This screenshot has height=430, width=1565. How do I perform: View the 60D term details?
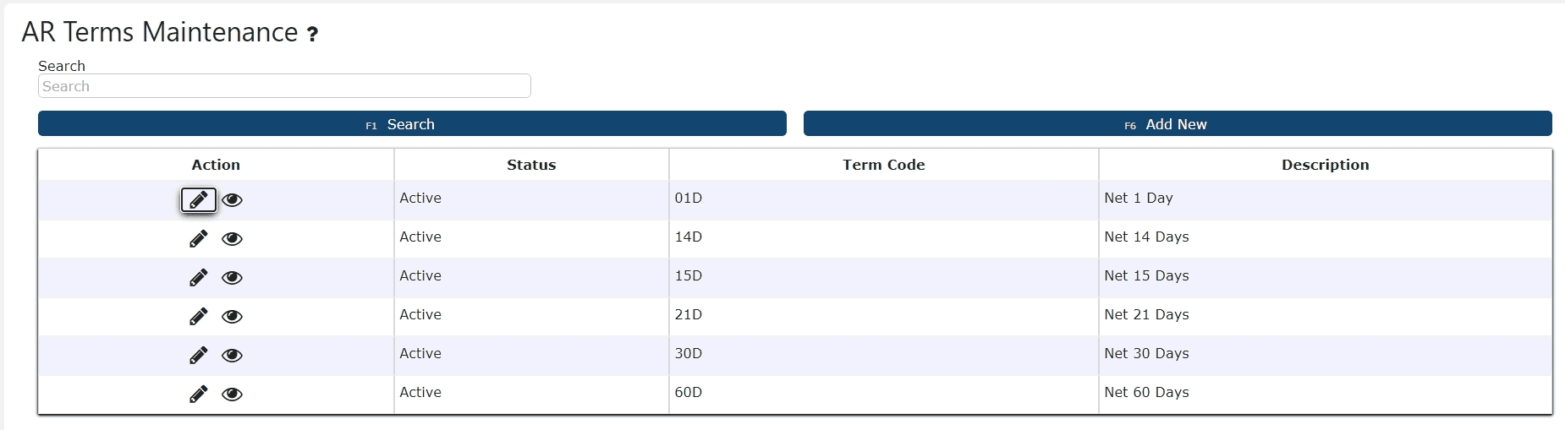232,395
